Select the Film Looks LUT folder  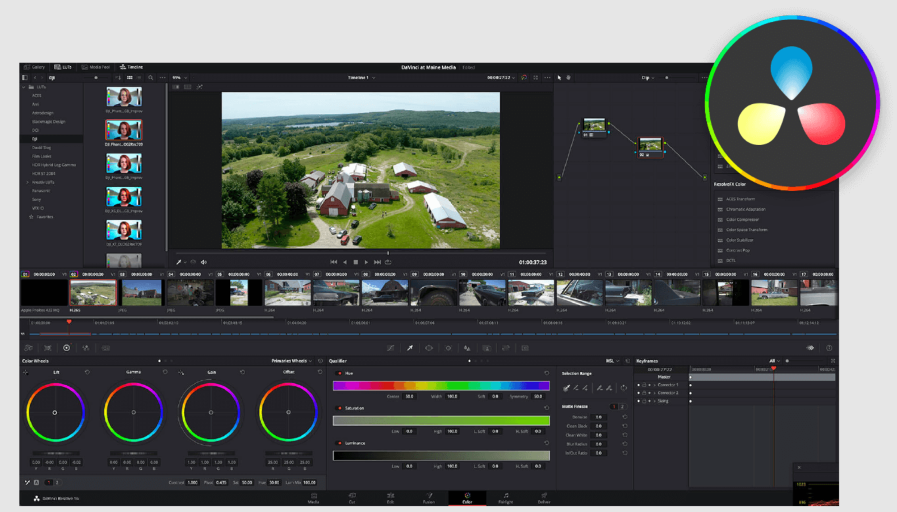[41, 156]
